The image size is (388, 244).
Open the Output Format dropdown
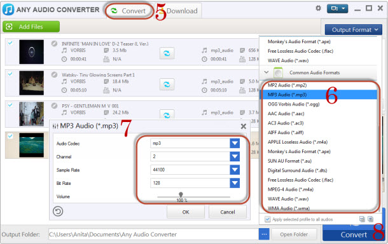point(354,30)
